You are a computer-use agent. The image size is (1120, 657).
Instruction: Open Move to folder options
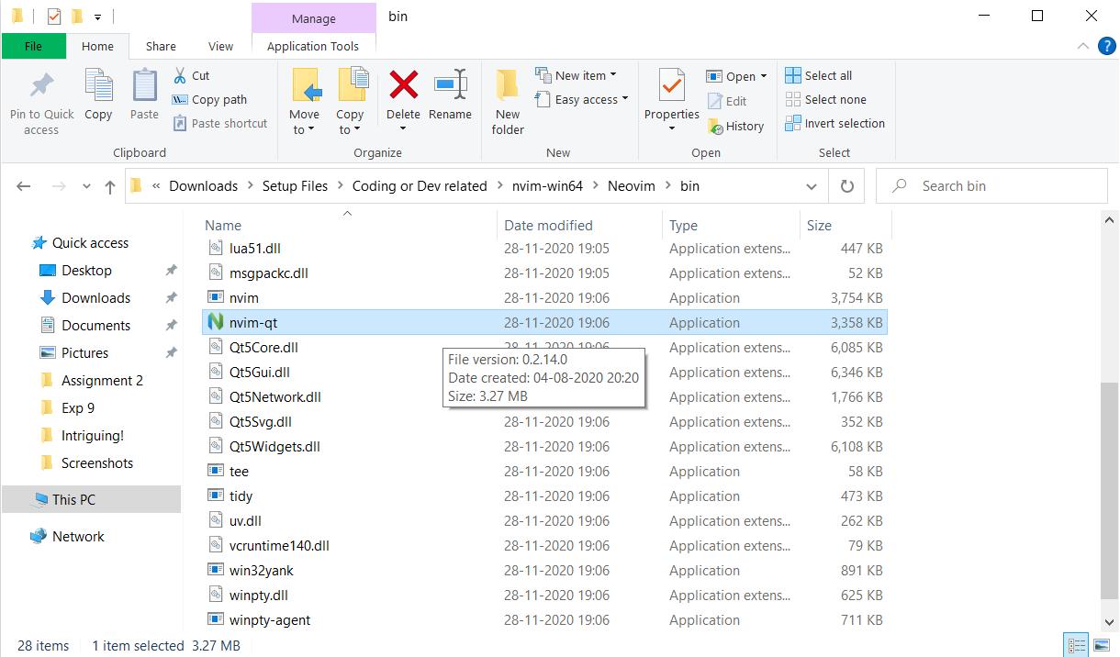[304, 102]
